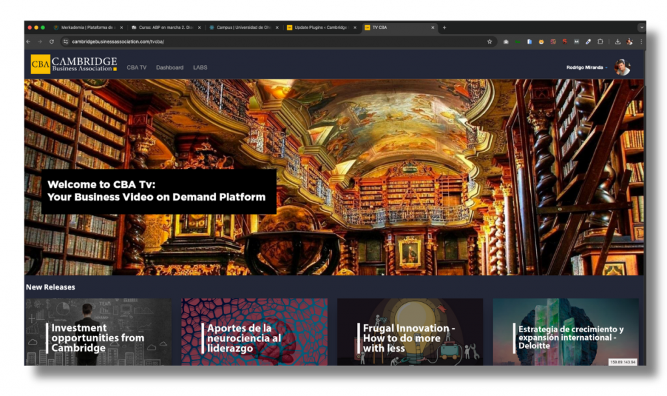Bookmark this page with the star icon

click(x=490, y=42)
